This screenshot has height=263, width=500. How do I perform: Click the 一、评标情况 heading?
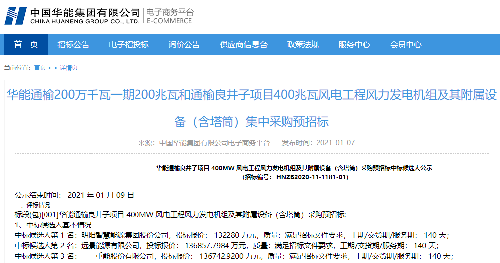[32, 205]
